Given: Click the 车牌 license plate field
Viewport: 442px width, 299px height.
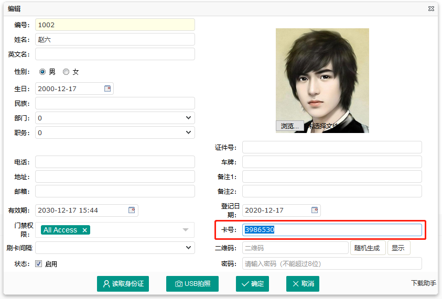Looking at the screenshot, I should [332, 162].
